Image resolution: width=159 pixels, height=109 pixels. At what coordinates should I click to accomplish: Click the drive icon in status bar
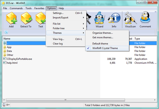point(4,105)
